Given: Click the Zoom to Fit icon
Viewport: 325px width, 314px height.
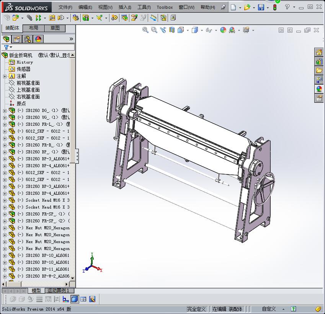Looking at the screenshot, I should tap(145, 30).
